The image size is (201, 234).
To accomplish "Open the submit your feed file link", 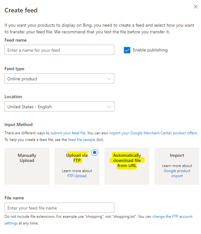I will point(68,133).
